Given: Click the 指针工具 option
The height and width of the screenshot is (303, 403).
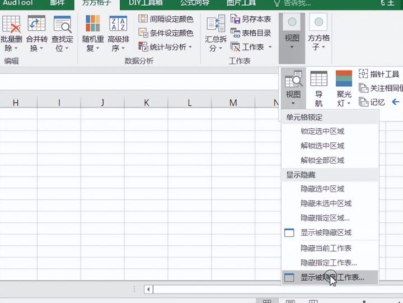Looking at the screenshot, I should 379,74.
